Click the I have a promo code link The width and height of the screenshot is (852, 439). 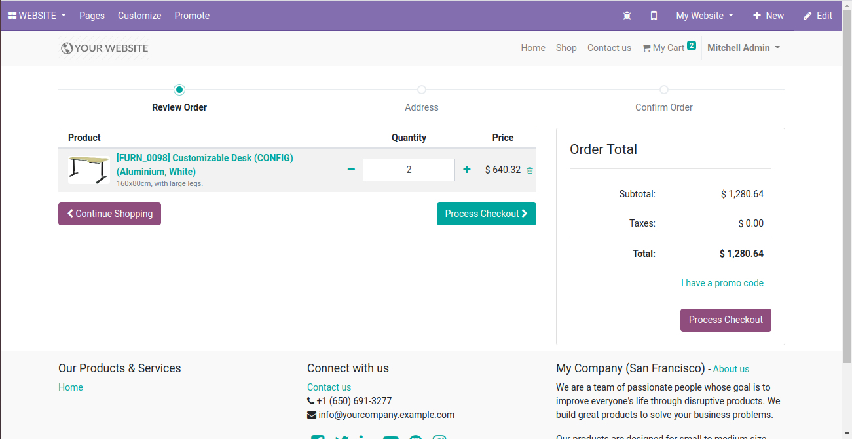tap(722, 283)
